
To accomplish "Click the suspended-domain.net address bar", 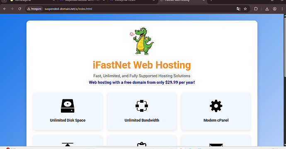I will click(x=128, y=9).
